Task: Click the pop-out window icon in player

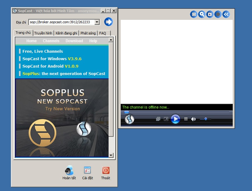Action: coord(166,119)
